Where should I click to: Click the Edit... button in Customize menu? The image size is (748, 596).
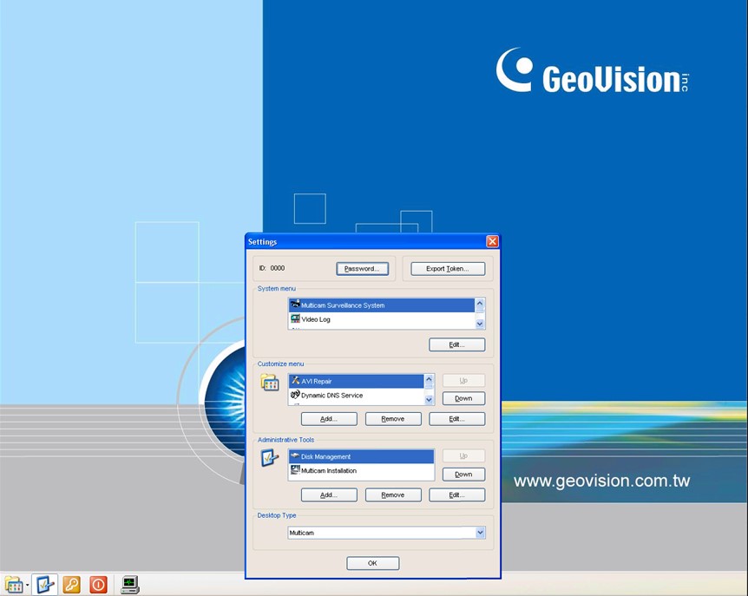click(x=456, y=419)
